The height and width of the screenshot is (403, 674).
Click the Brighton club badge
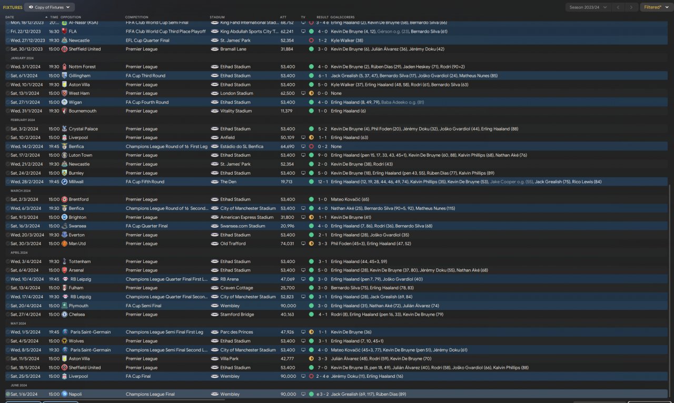(64, 217)
